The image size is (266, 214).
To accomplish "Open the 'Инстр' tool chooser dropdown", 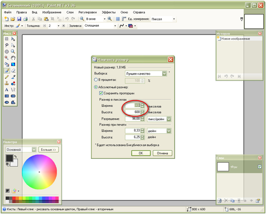I will coord(22,26).
